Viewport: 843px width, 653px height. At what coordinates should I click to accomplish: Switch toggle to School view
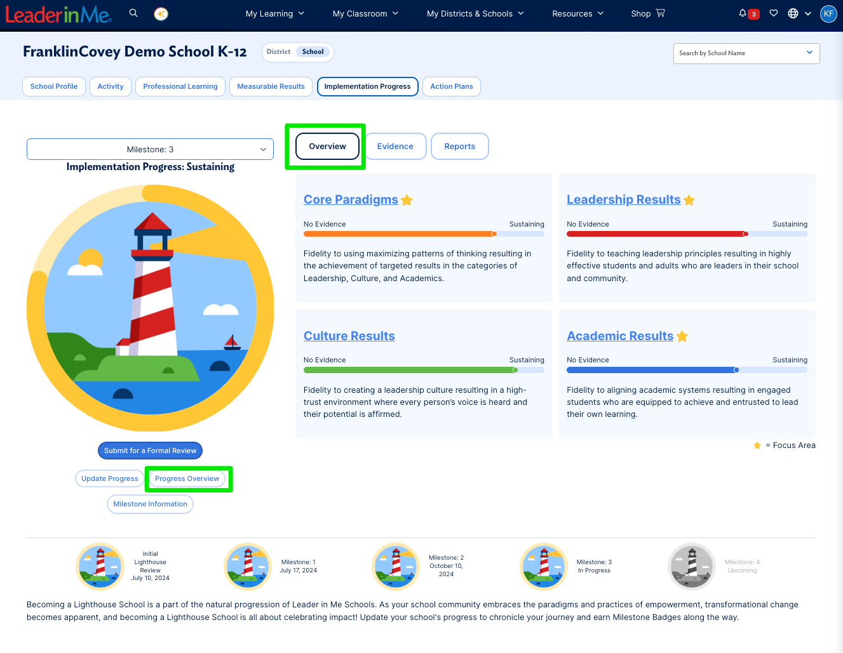[x=313, y=52]
